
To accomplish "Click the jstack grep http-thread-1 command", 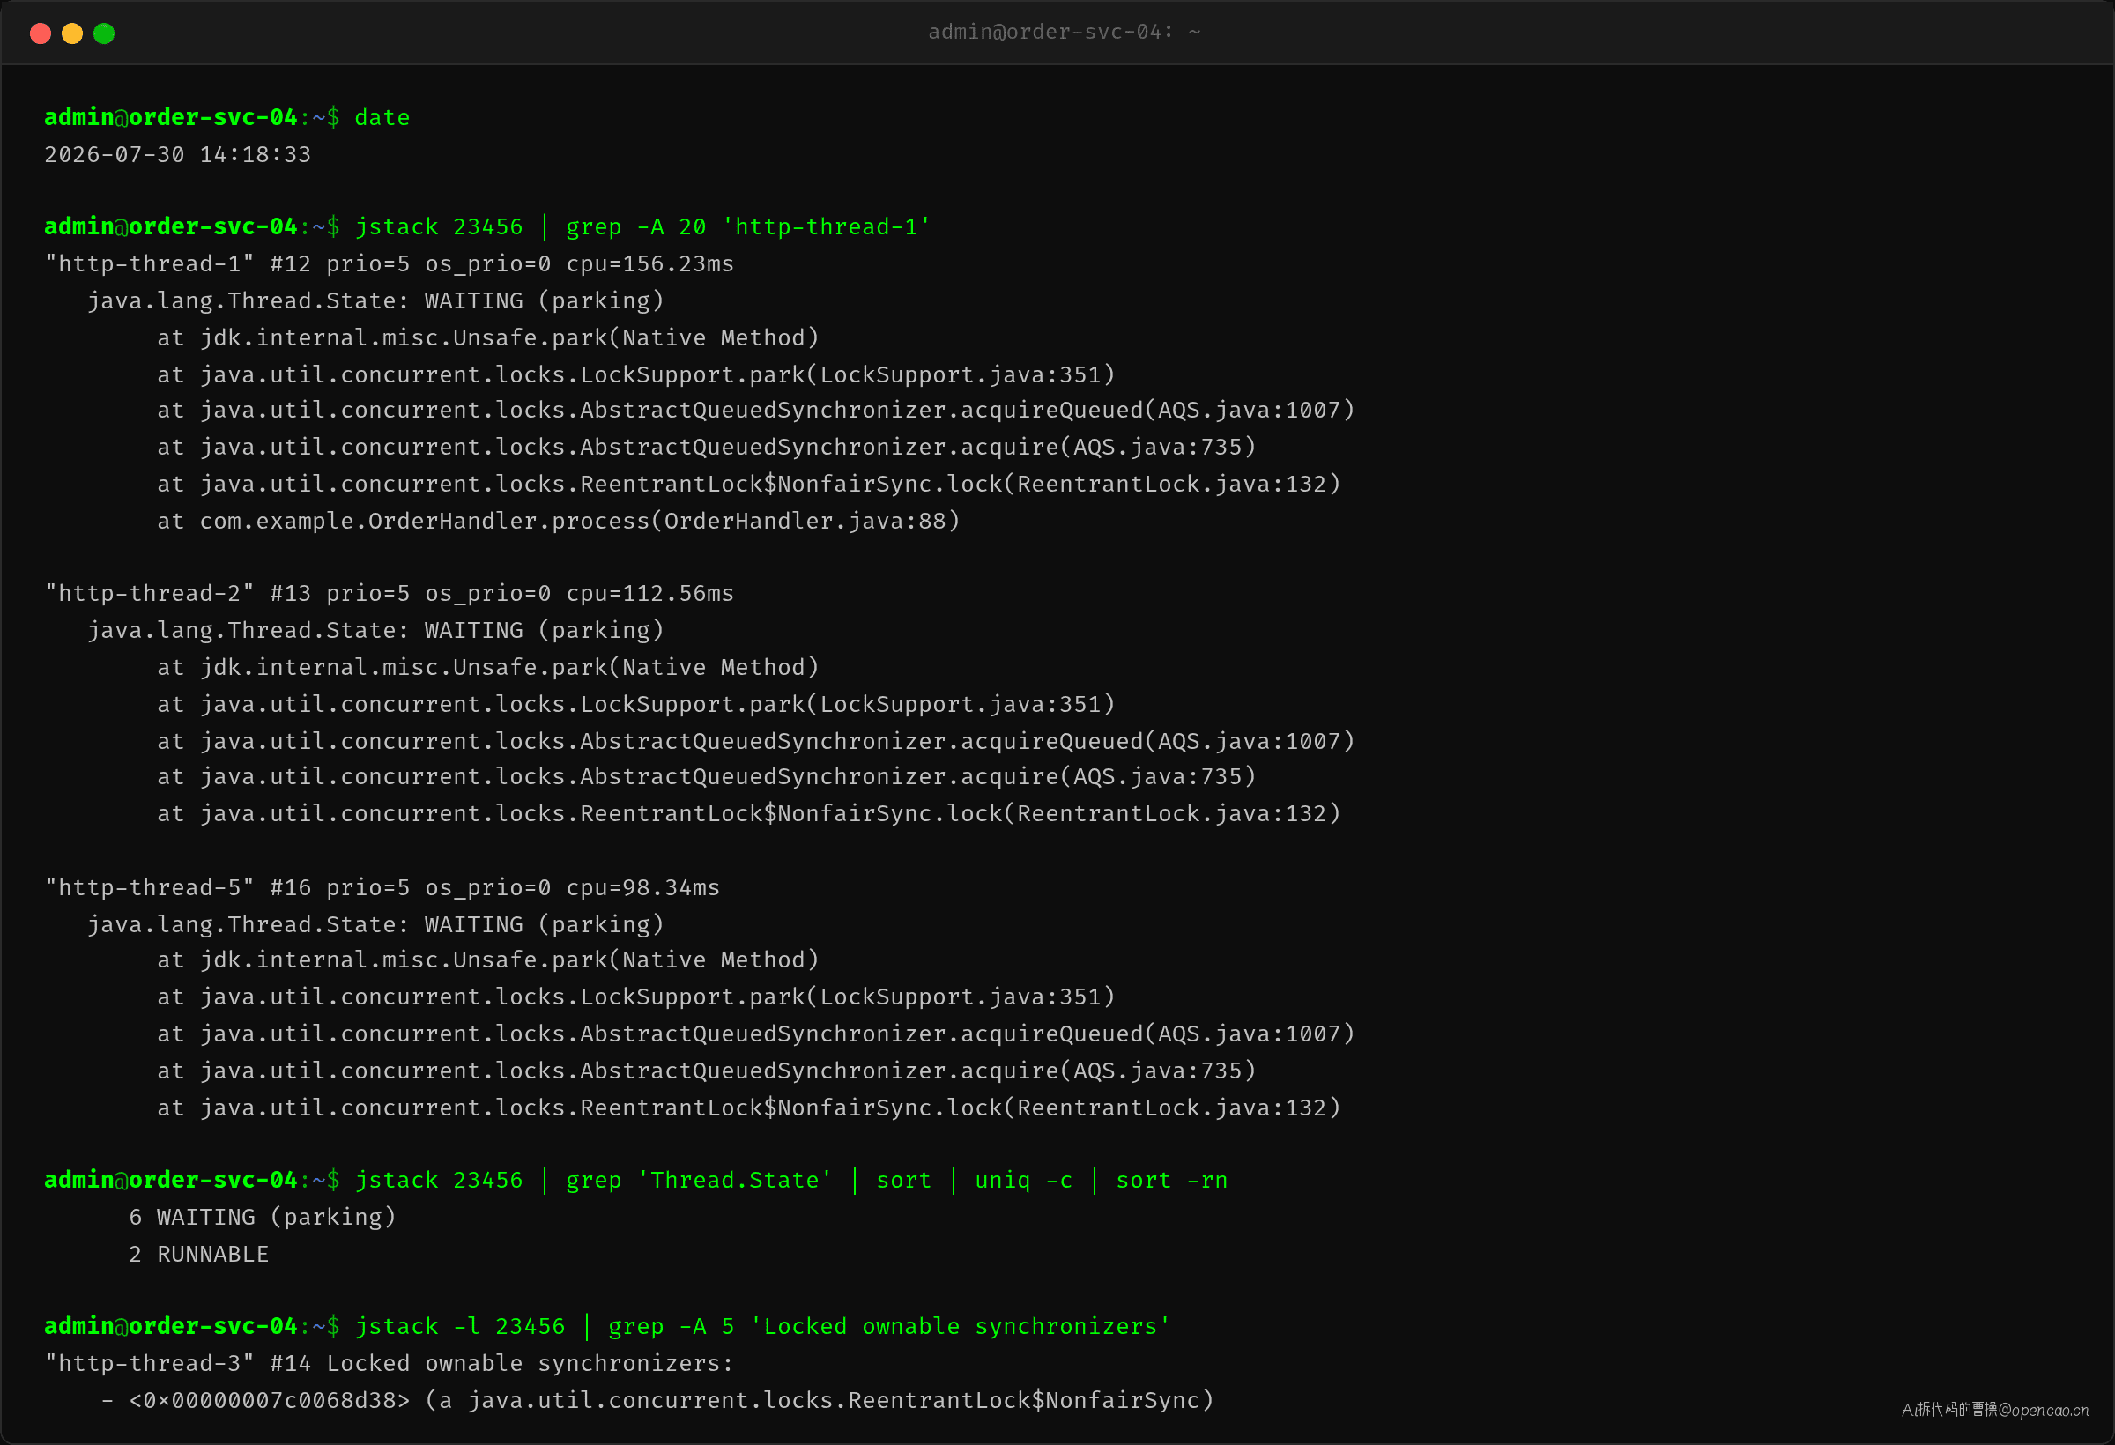I will (x=642, y=227).
